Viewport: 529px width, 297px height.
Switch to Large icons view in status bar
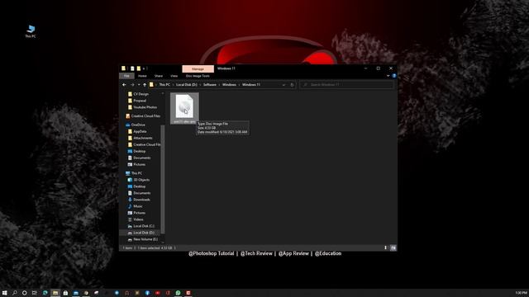click(393, 248)
